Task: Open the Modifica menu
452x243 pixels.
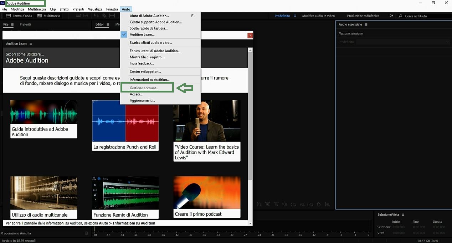Action: [17, 9]
